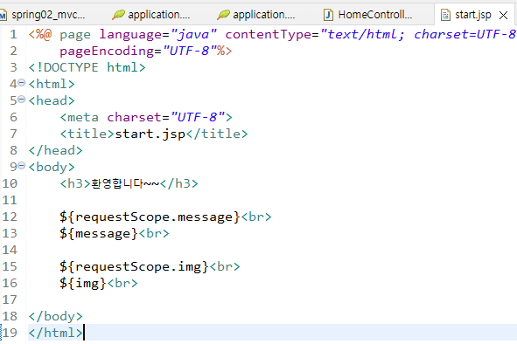Switch to the HomeController tab
Screen dimensions: 517x344
coord(369,15)
